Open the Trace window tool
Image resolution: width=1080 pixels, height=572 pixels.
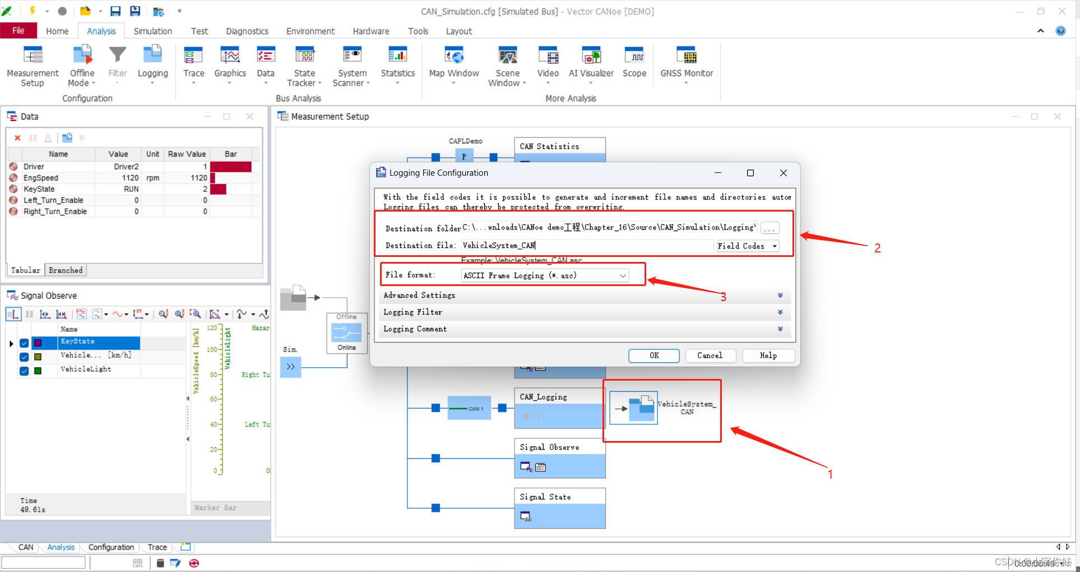[x=193, y=64]
